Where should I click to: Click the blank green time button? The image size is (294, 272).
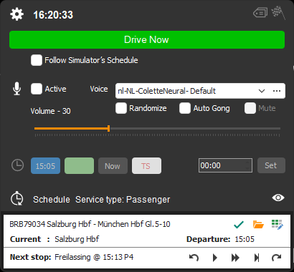point(79,165)
